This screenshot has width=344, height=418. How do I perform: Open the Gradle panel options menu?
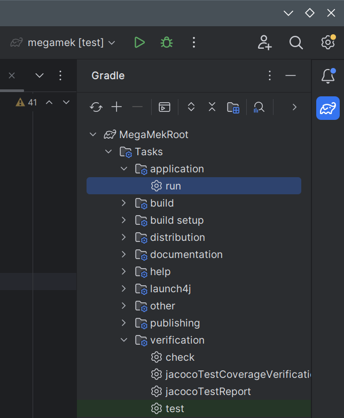270,76
